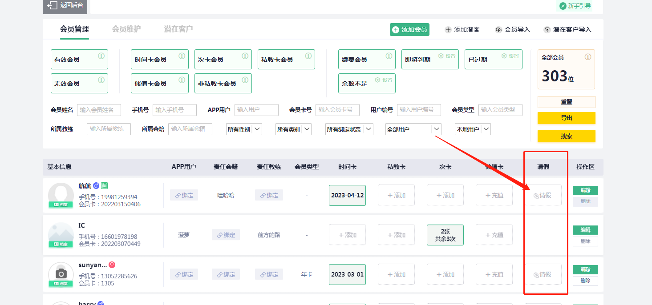Viewport: 652px width, 305px height.
Task: Switch to the 潜在客户 tab
Action: [178, 29]
